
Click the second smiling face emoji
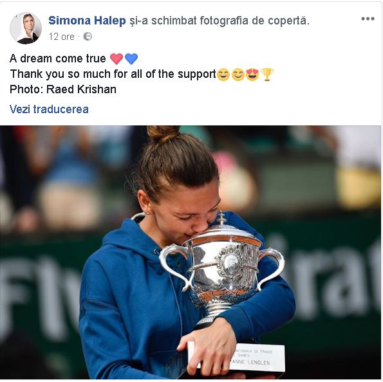click(238, 75)
